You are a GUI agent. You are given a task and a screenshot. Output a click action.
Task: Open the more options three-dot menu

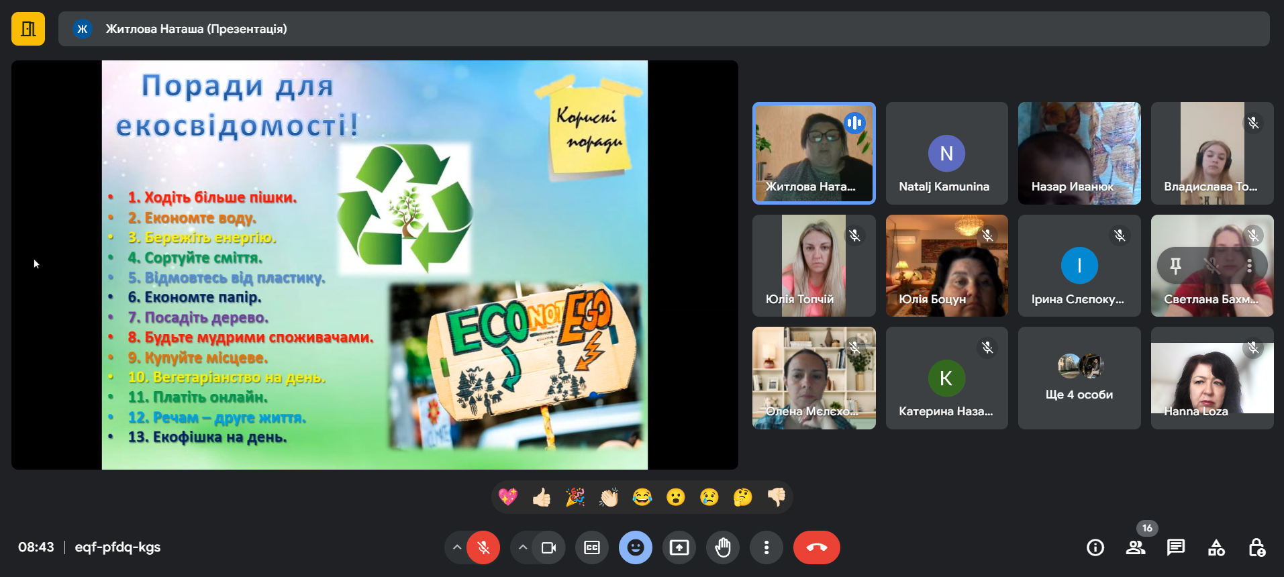click(x=766, y=547)
